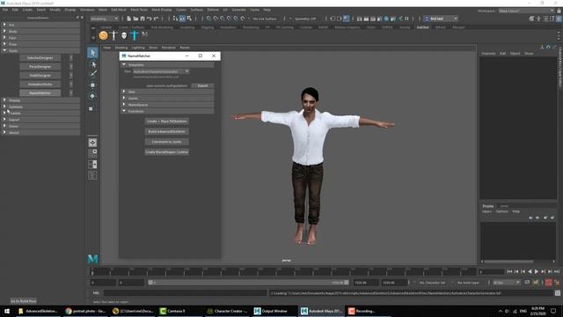Switch to the Display layer tab

[488, 206]
